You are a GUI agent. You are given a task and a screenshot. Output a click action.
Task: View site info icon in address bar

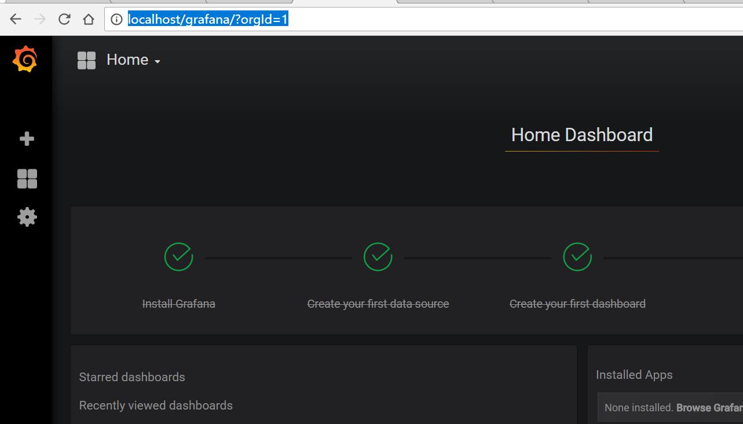point(116,20)
